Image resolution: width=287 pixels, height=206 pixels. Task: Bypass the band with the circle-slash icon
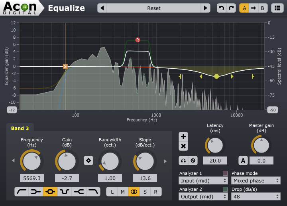[193, 160]
